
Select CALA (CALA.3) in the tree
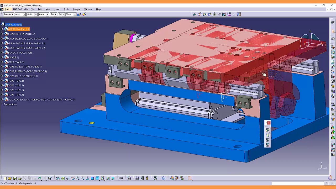click(16, 62)
